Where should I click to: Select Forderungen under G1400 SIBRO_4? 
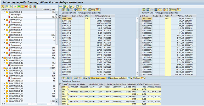coord(16,32)
